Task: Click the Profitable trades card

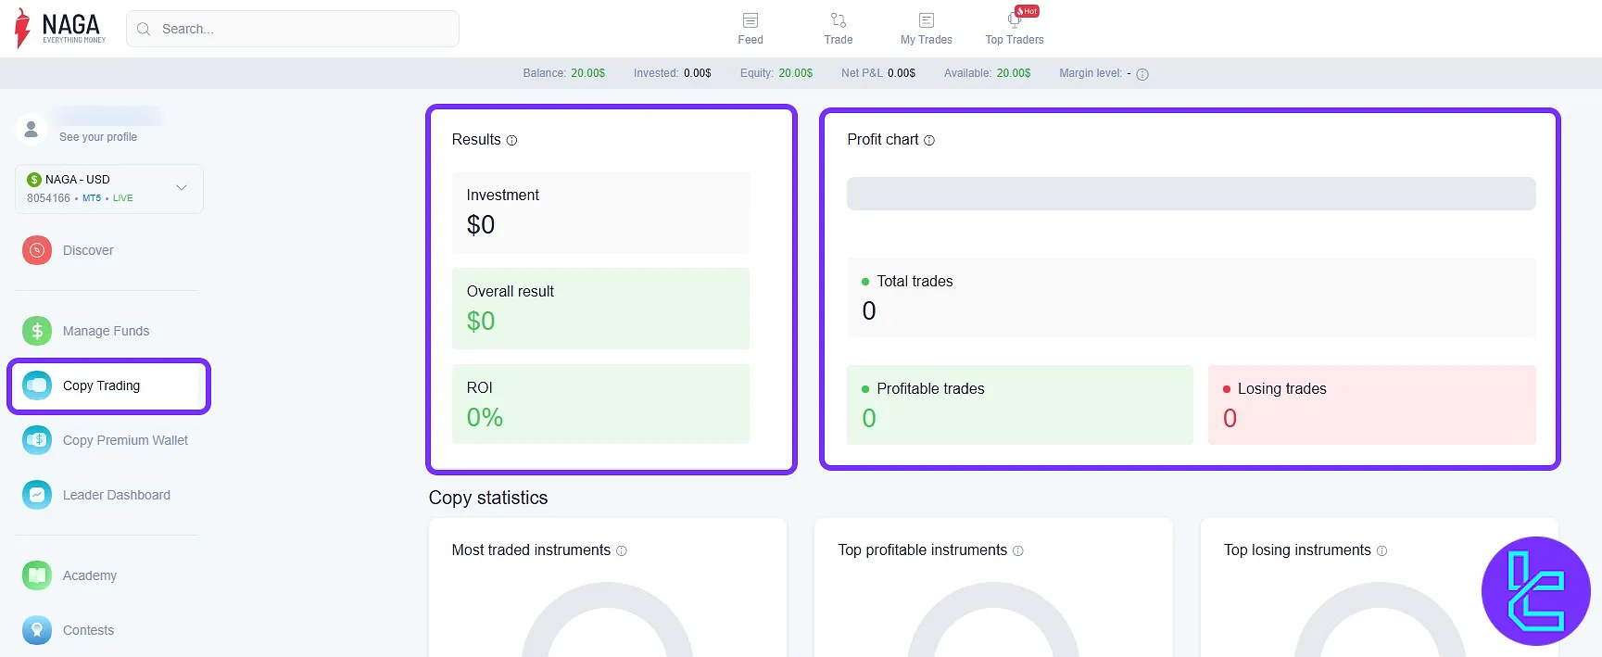Action: pyautogui.click(x=1019, y=405)
